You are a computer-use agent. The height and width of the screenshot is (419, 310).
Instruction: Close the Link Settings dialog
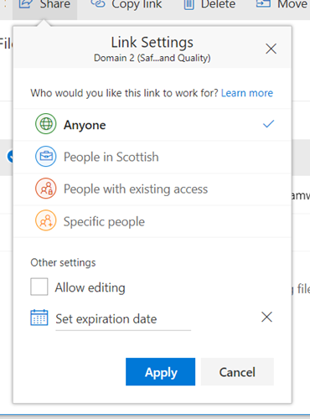[271, 49]
